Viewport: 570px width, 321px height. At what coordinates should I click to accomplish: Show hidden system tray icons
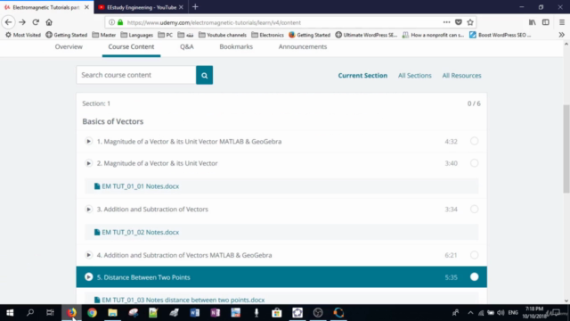tap(470, 313)
